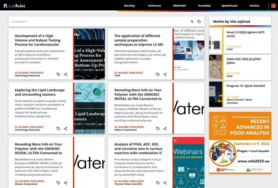Open Novinky menu item
278x188 pixels.
click(x=129, y=6)
